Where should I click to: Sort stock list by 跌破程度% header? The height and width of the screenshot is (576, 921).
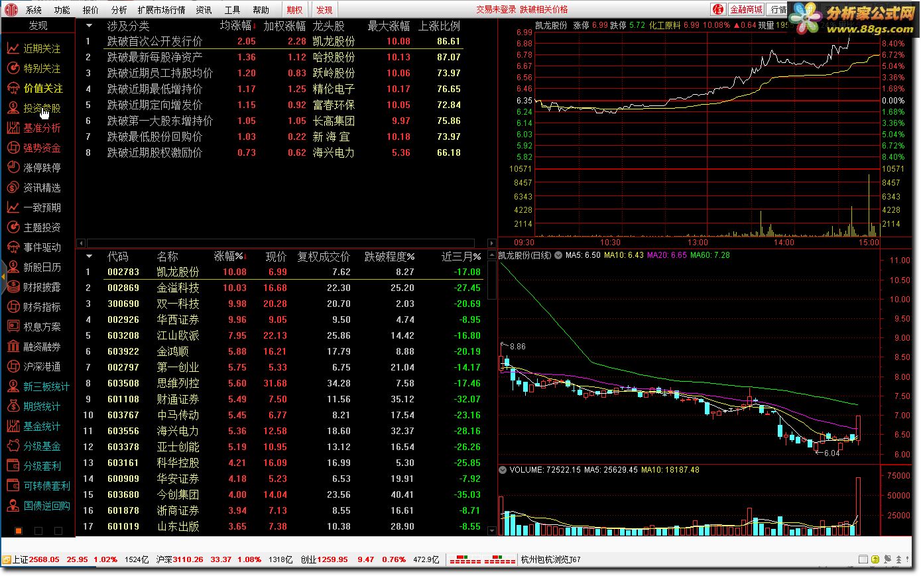(390, 256)
